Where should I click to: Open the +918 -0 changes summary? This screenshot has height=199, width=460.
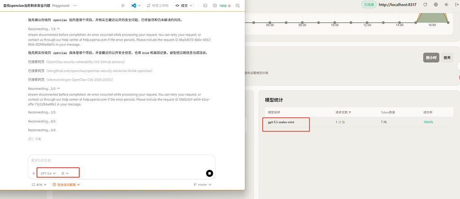pyautogui.click(x=225, y=5)
